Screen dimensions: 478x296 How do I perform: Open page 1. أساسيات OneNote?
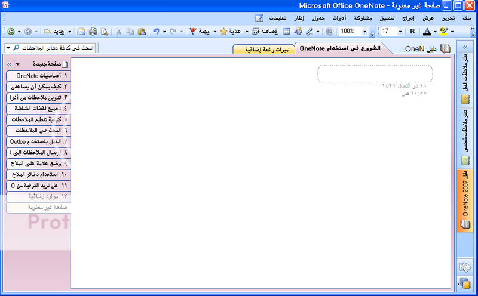[x=38, y=76]
